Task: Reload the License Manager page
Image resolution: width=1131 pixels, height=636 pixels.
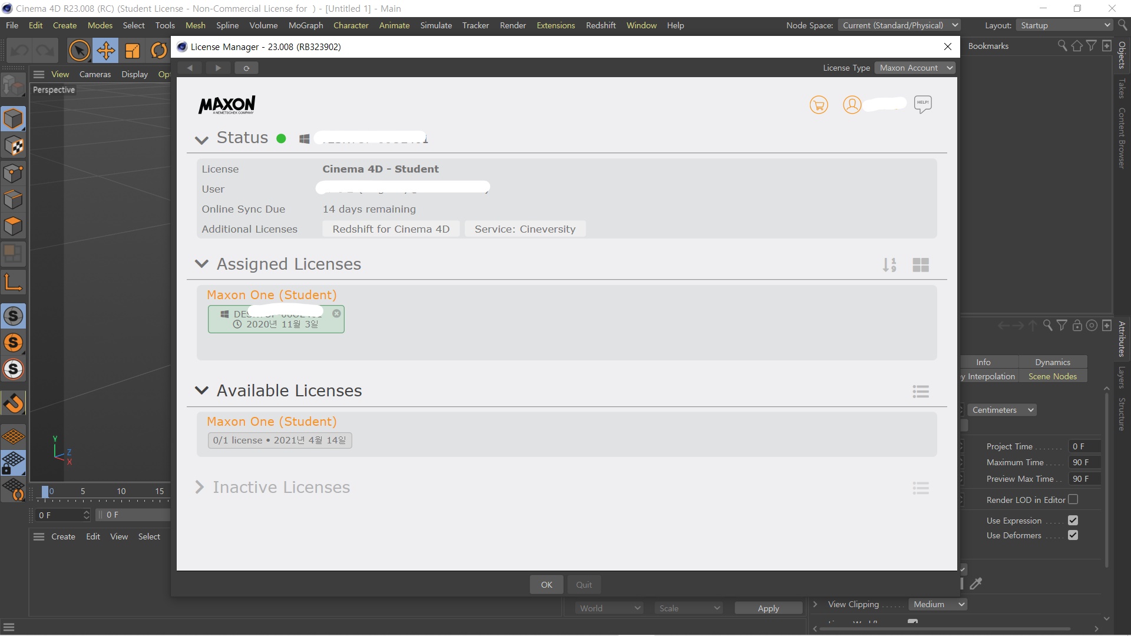Action: click(x=246, y=68)
